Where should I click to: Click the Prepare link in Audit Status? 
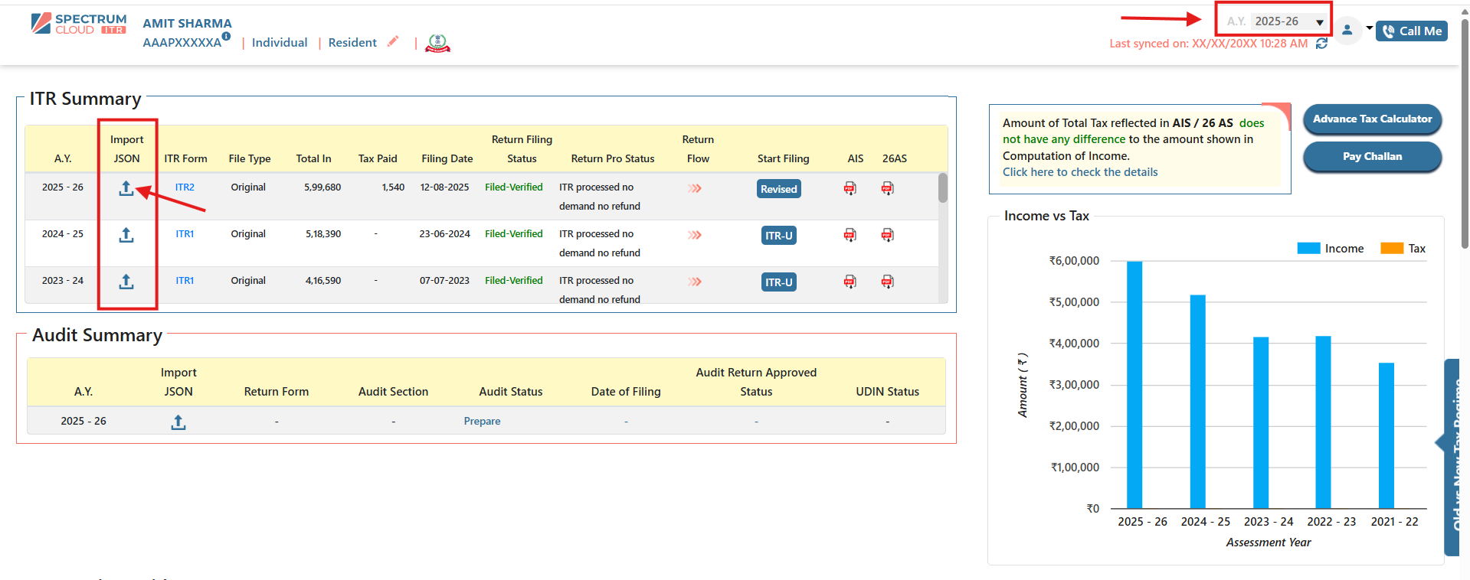(x=482, y=422)
